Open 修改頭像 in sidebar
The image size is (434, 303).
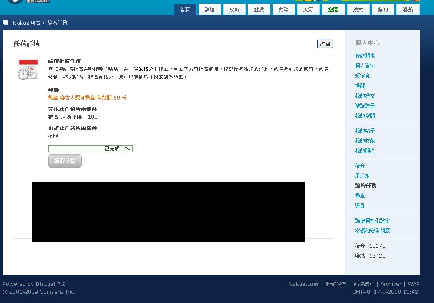pos(365,56)
